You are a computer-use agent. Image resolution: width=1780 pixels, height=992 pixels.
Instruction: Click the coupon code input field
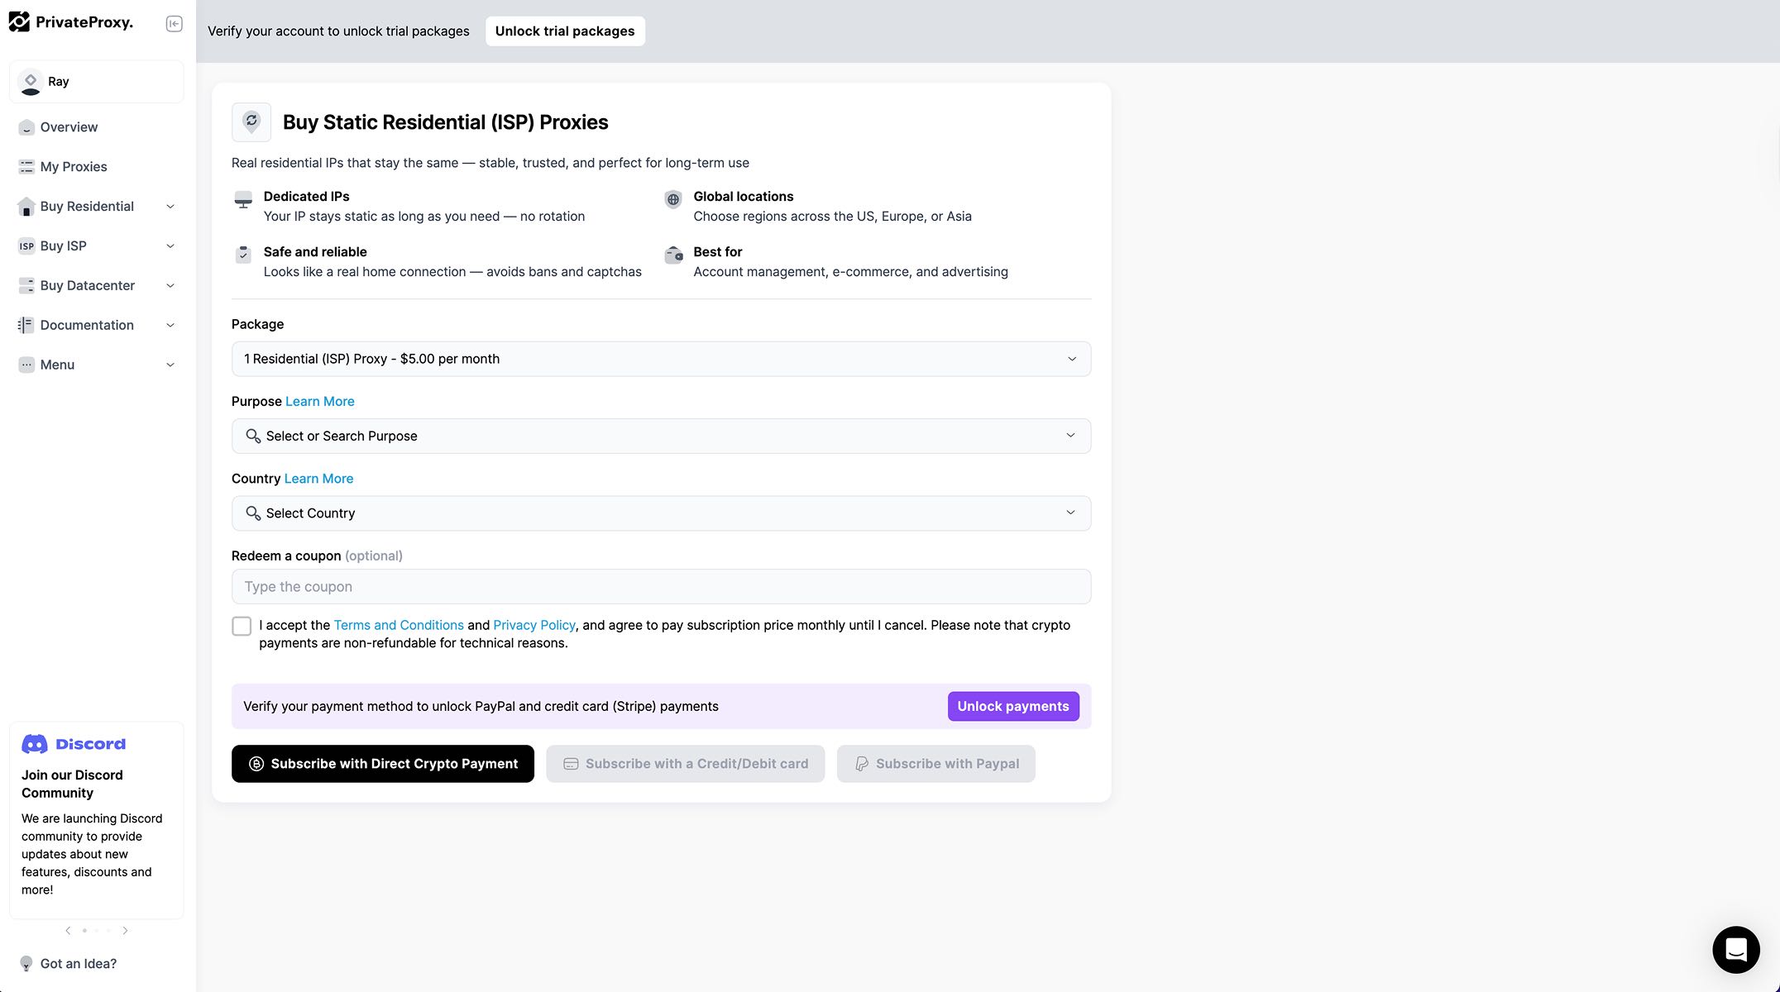point(660,587)
